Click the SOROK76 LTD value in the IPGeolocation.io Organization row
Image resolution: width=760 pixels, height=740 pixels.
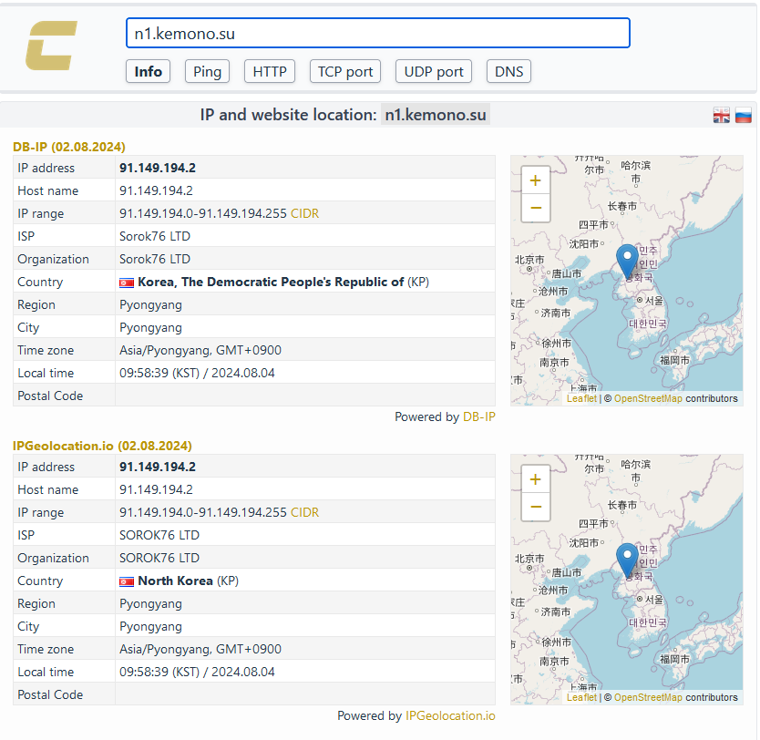[x=159, y=559]
